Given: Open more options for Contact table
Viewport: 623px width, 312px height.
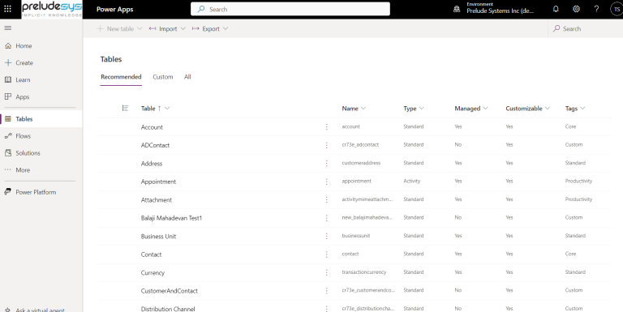Looking at the screenshot, I should [327, 254].
